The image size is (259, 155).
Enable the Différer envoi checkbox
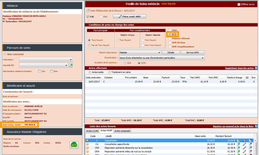(x=239, y=4)
